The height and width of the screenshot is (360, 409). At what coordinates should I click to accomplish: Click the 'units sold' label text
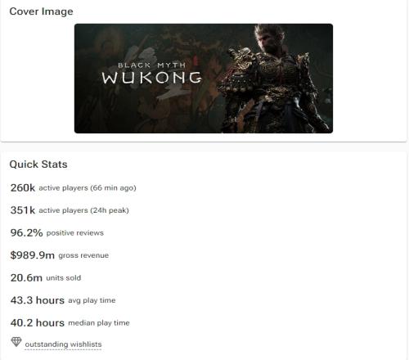[64, 278]
